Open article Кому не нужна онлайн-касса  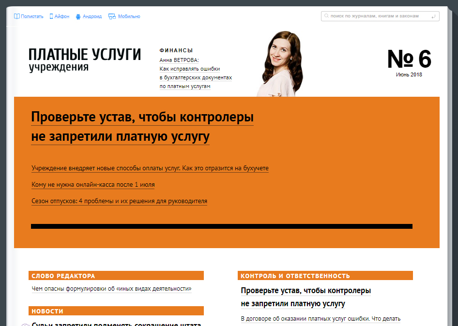click(93, 185)
